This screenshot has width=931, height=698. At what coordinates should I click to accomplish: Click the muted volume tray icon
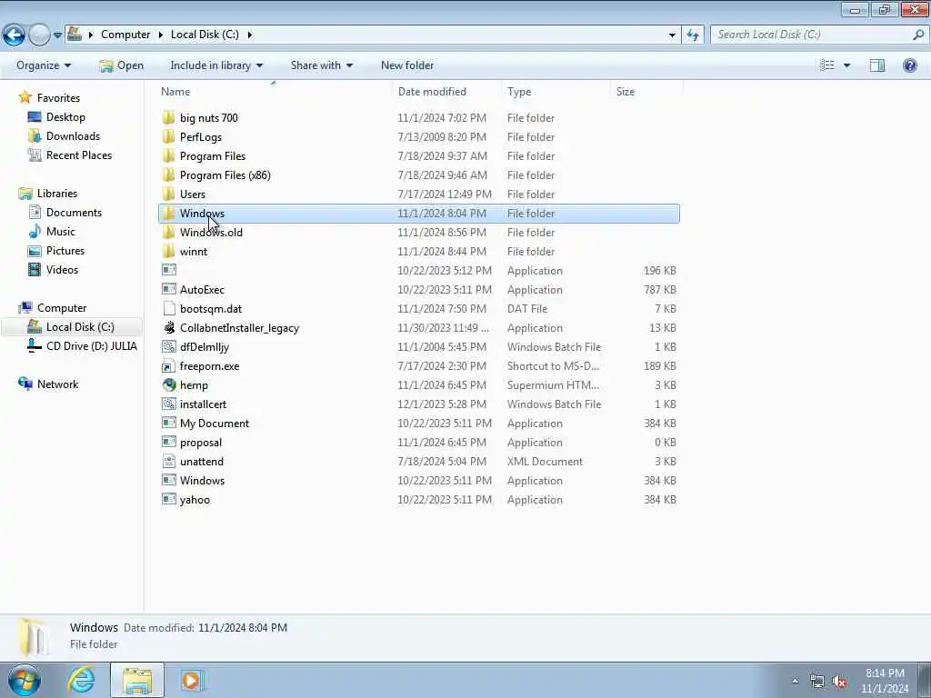click(839, 682)
